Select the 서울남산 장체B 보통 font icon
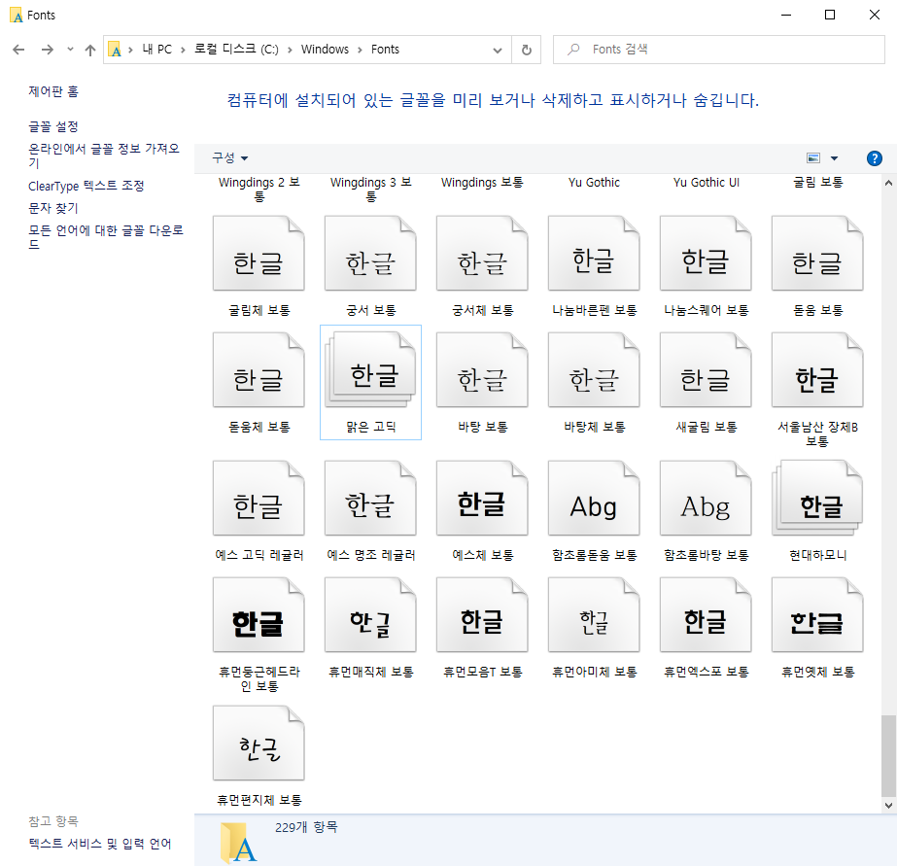 pos(817,370)
